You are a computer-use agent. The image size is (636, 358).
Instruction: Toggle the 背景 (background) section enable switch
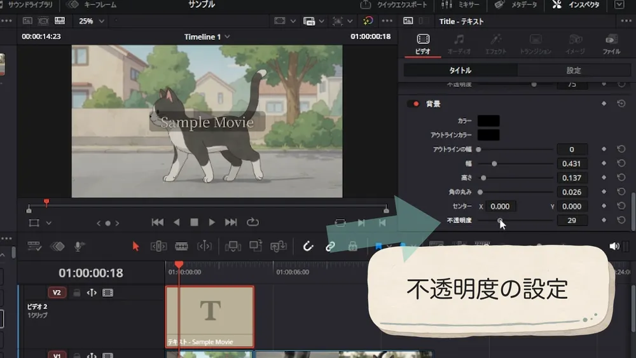pyautogui.click(x=413, y=104)
